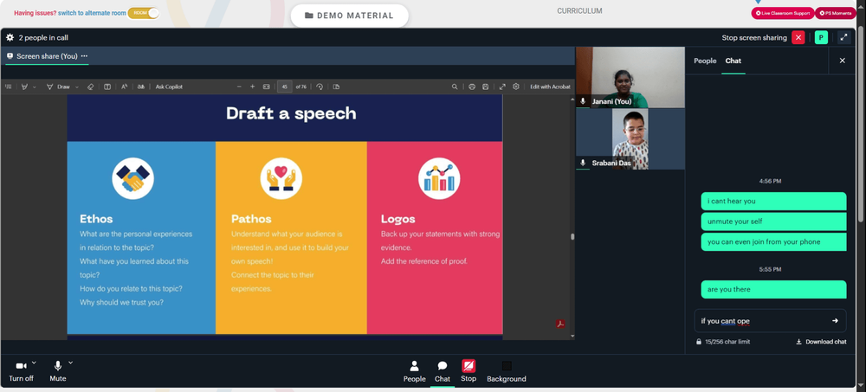Screen dimensions: 866x392
Task: Click Srabani Das video tile
Action: click(x=630, y=139)
